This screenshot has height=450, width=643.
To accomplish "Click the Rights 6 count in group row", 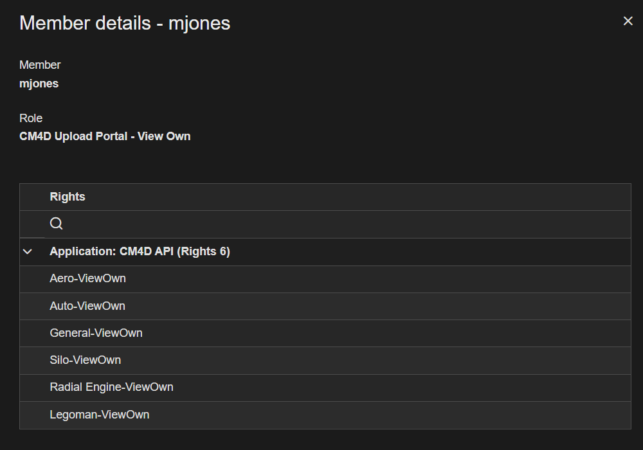I will point(206,251).
